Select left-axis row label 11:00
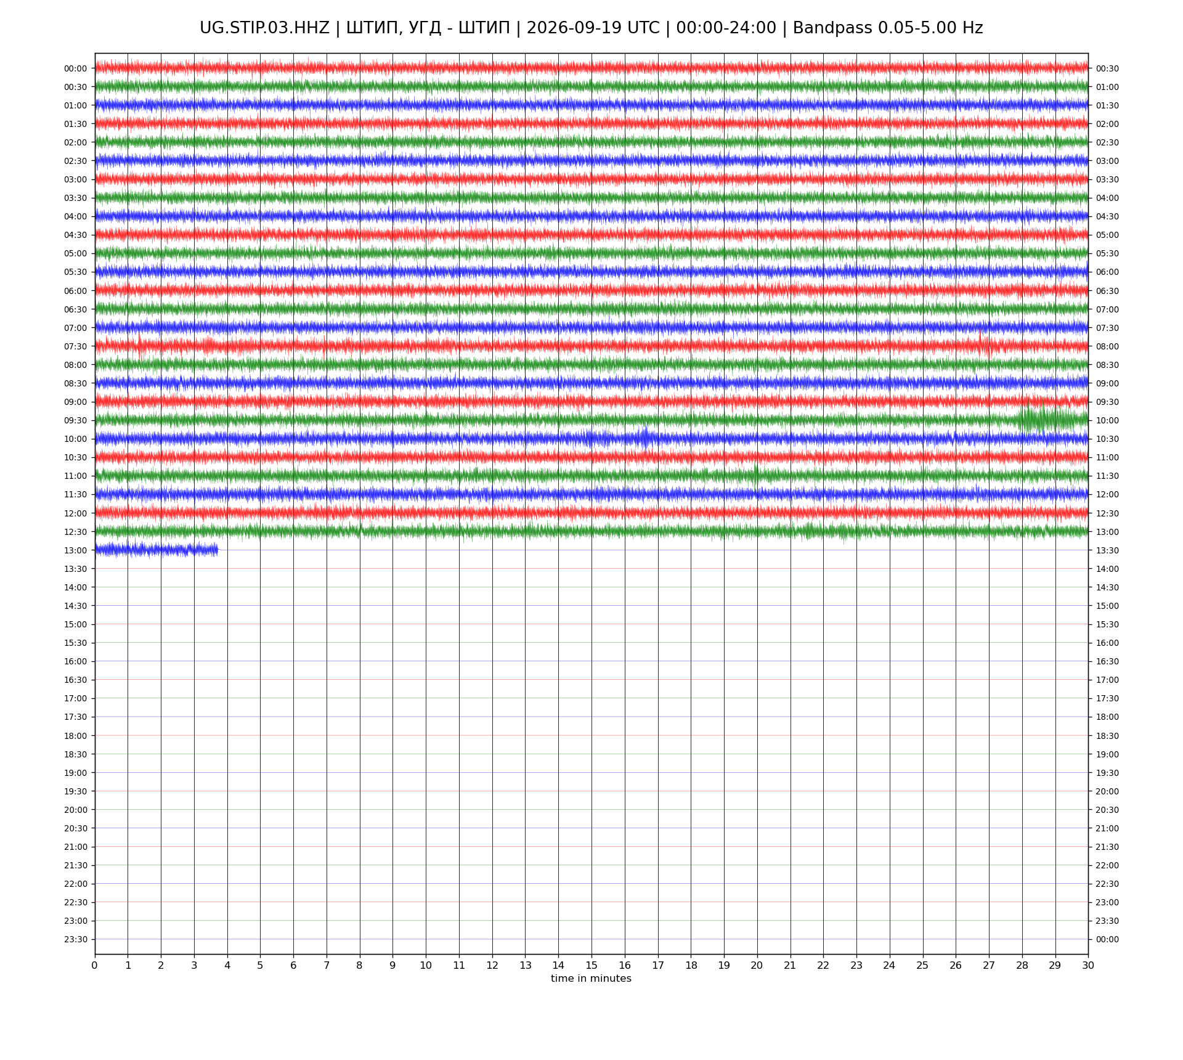Image resolution: width=1183 pixels, height=1060 pixels. coord(76,476)
